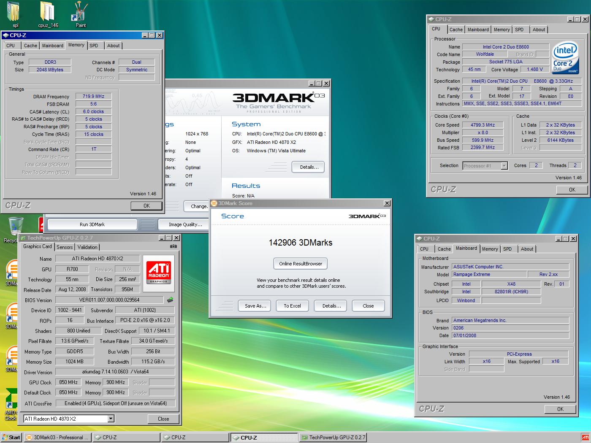
Task: Click the 142906 3DMarks score text
Action: pyautogui.click(x=301, y=243)
